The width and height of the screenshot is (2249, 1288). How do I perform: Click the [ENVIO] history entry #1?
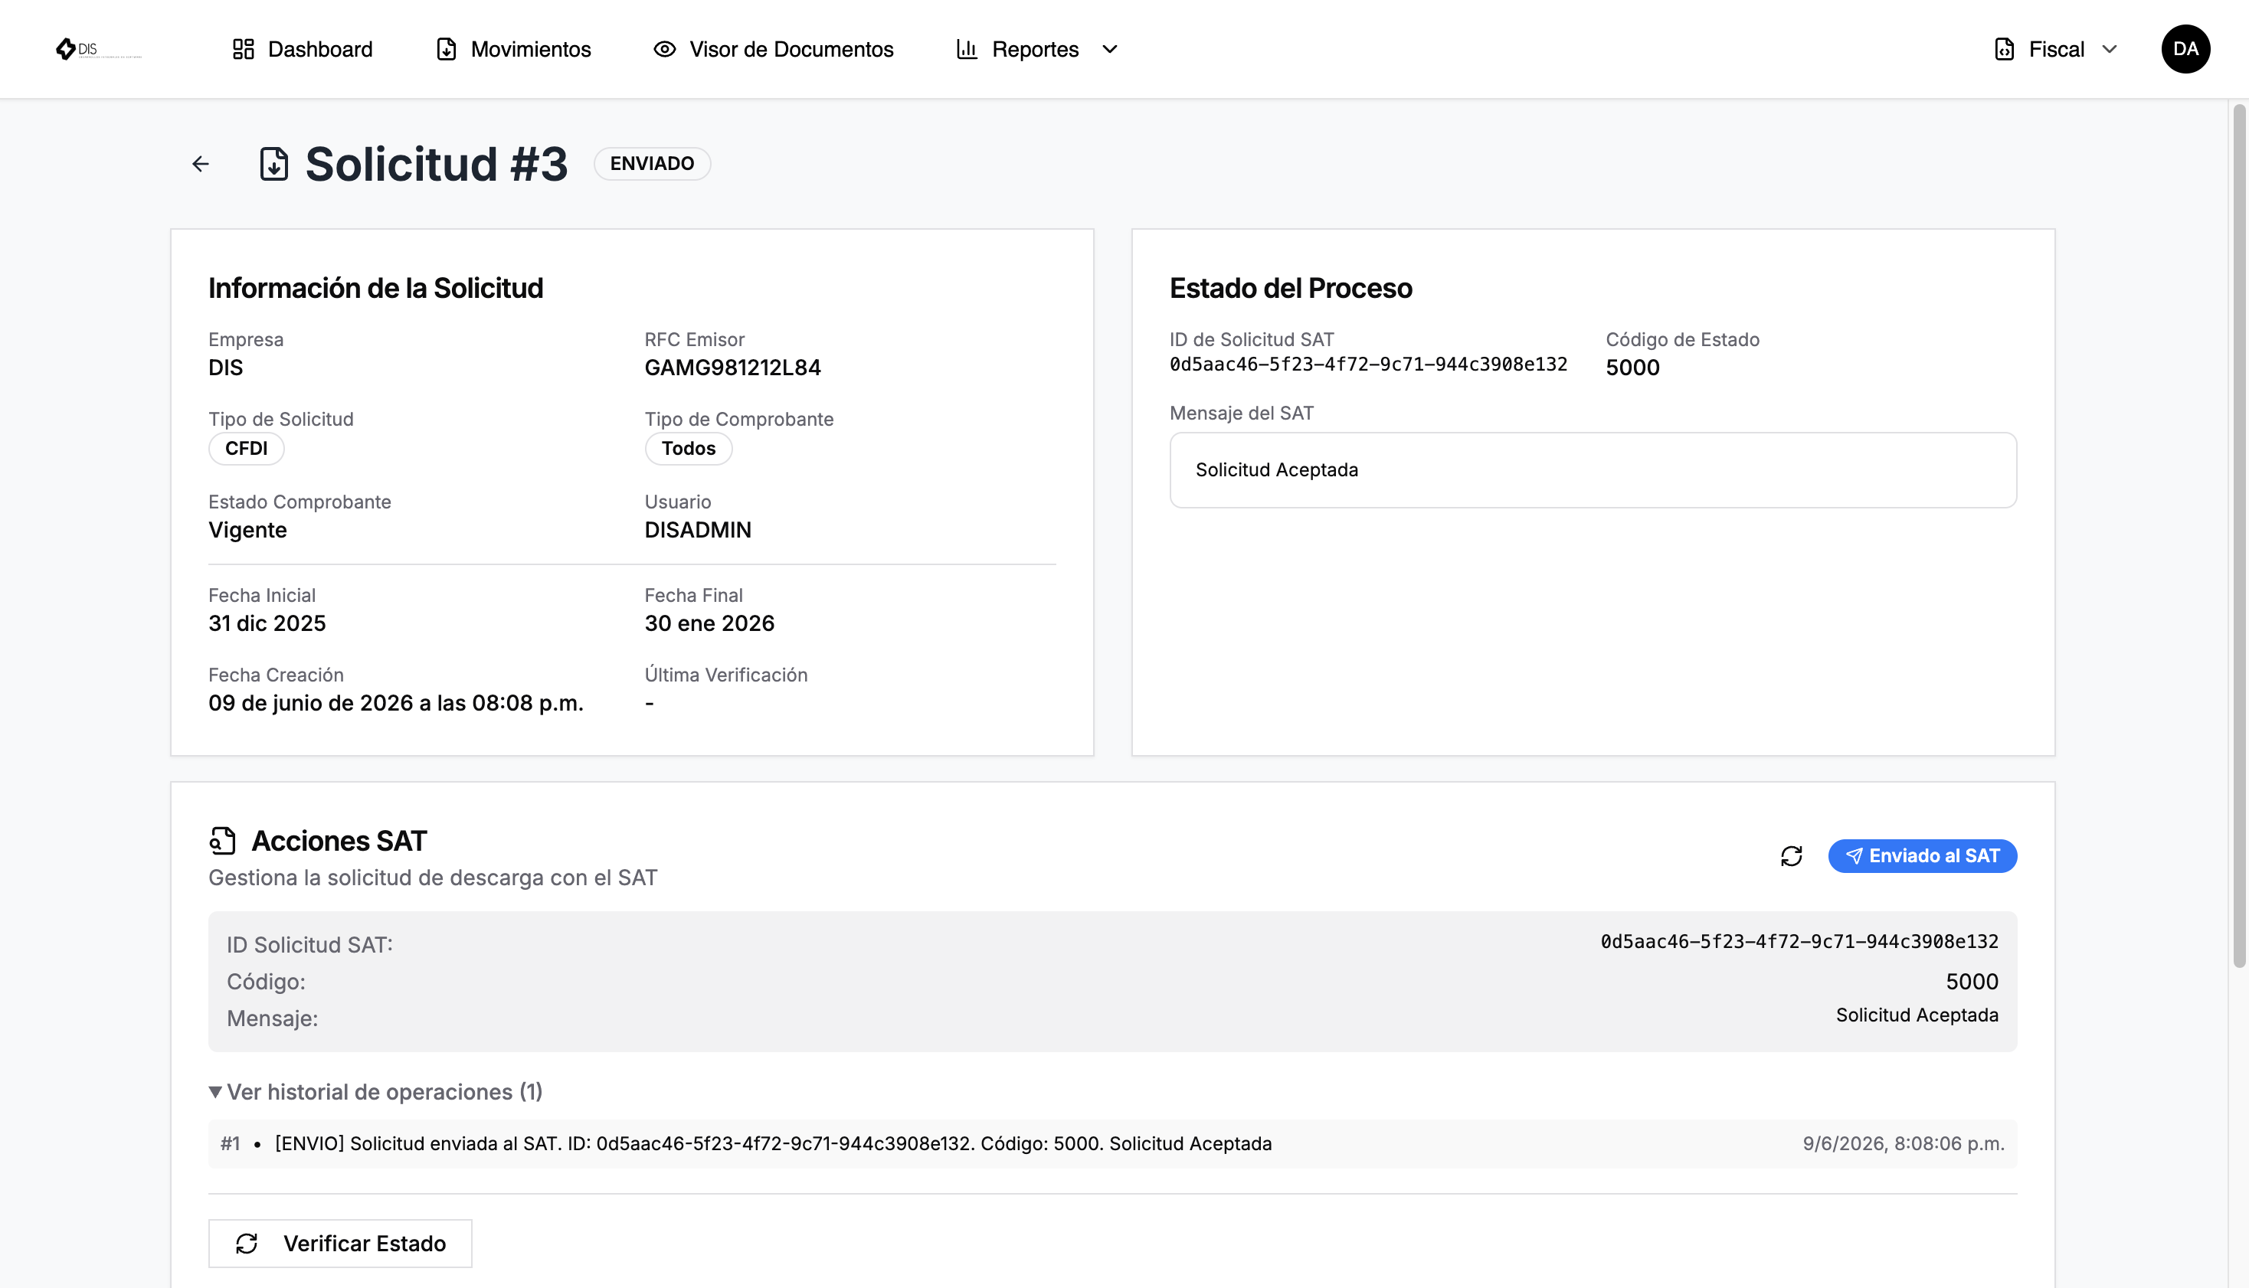click(x=1113, y=1144)
